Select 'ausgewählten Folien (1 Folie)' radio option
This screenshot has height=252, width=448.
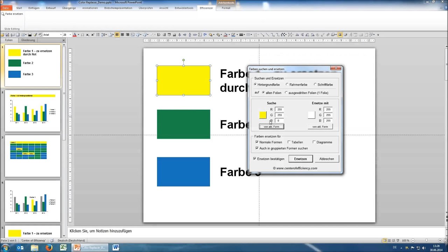[x=286, y=93]
